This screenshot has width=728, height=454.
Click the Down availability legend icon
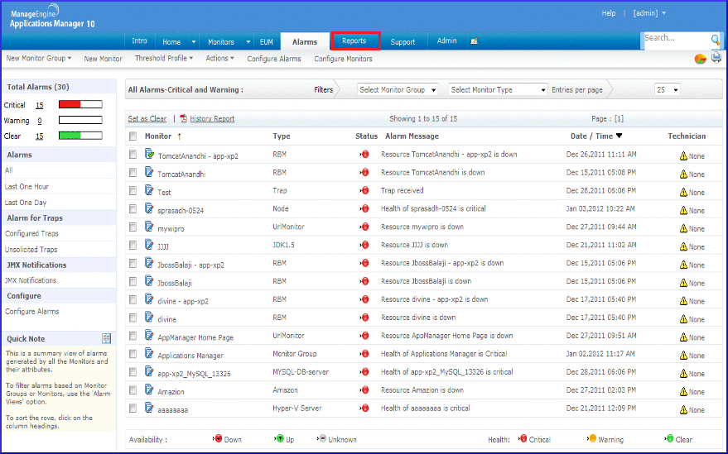coord(218,438)
